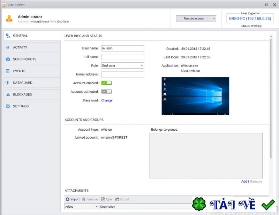Screen dimensions: 279x215
Task: Click the Events calendar icon
Action: click(8, 71)
